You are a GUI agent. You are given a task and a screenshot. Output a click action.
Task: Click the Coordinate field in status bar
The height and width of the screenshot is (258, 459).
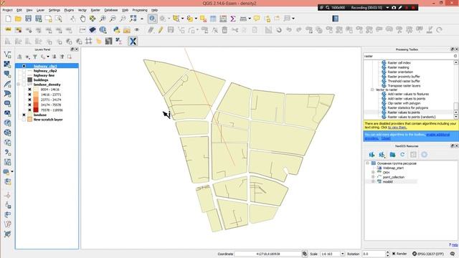(x=268, y=254)
